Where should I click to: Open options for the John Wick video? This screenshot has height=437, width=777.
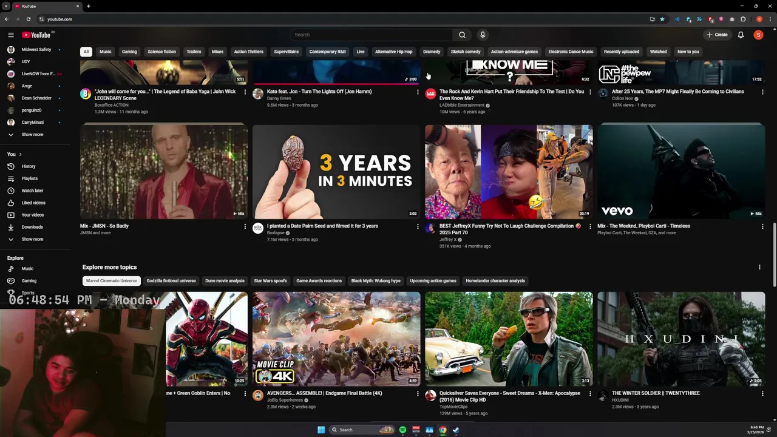[245, 92]
